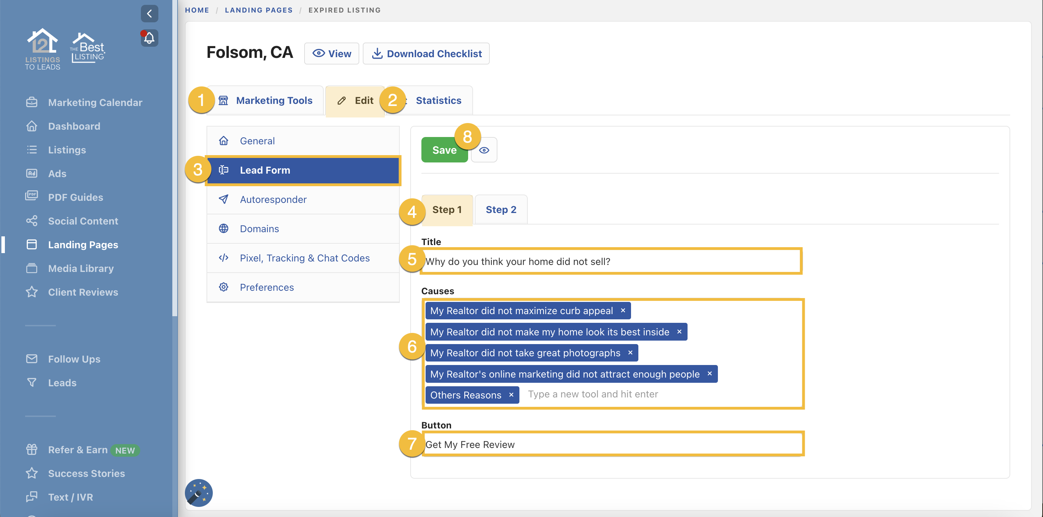The width and height of the screenshot is (1043, 517).
Task: Click the Download Checklist button
Action: point(426,53)
